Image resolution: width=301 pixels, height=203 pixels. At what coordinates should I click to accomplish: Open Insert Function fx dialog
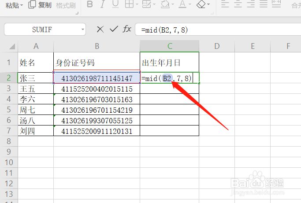click(127, 29)
